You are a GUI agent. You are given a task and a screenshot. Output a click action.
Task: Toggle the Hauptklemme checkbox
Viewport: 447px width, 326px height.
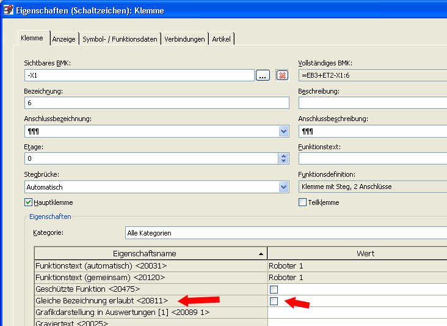[x=28, y=202]
